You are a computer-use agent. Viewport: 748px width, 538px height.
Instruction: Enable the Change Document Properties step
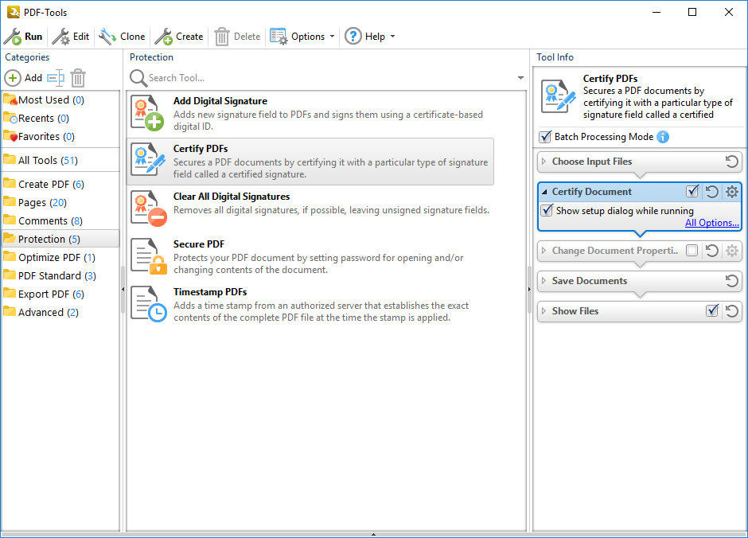[692, 251]
